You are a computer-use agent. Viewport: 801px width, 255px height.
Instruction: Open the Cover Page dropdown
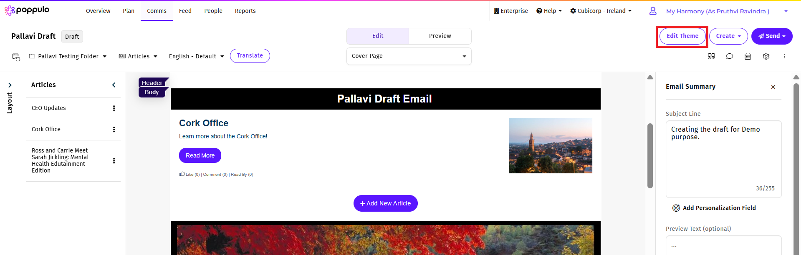(x=409, y=56)
